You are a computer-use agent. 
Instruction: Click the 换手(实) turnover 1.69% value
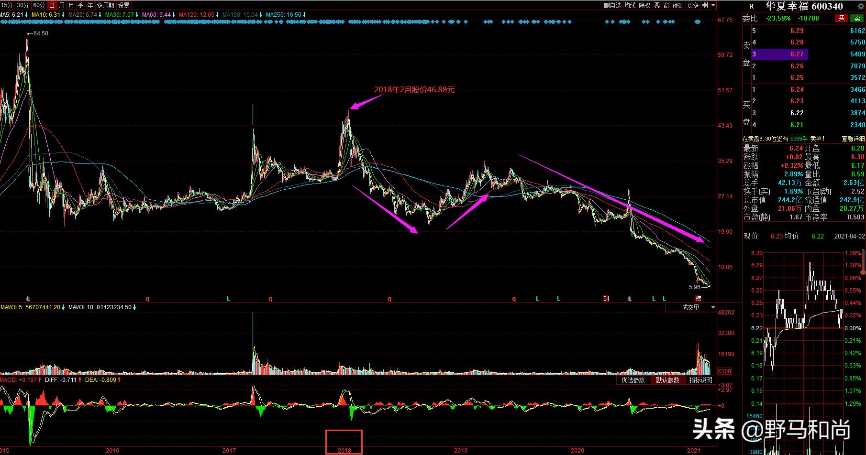pos(793,192)
